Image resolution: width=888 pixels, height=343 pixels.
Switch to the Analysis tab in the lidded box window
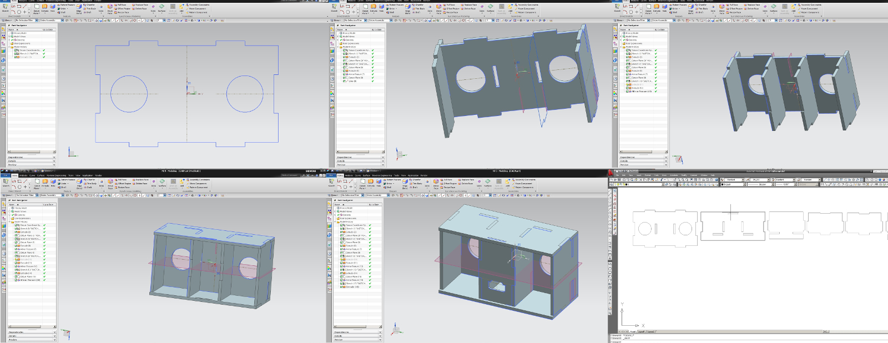click(x=23, y=175)
